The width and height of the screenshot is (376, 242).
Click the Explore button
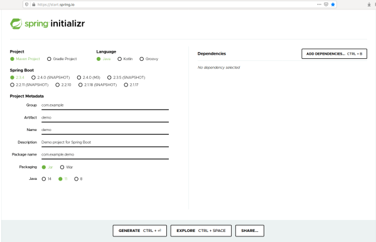click(201, 231)
